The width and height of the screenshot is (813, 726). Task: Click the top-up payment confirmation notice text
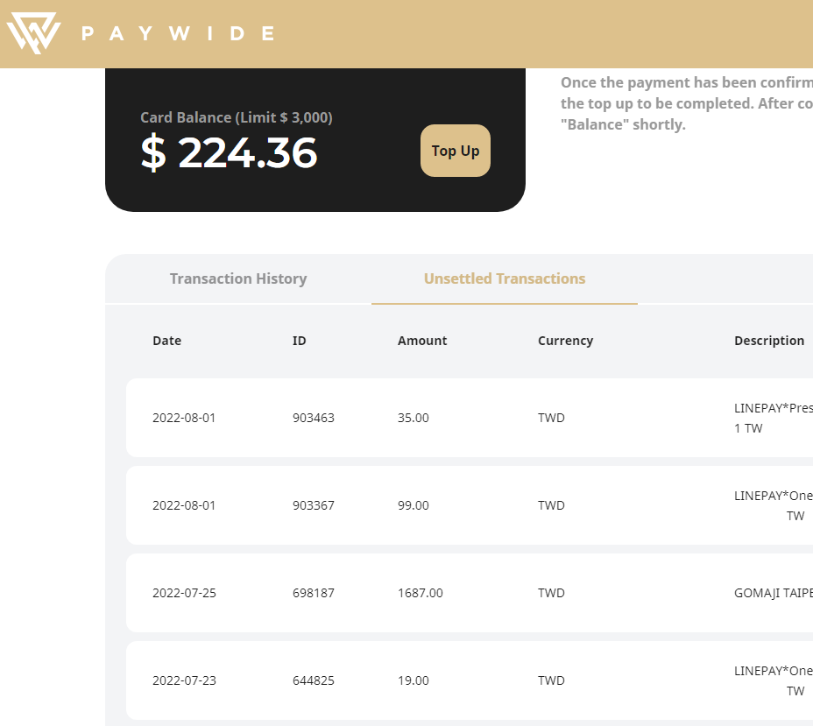click(687, 103)
